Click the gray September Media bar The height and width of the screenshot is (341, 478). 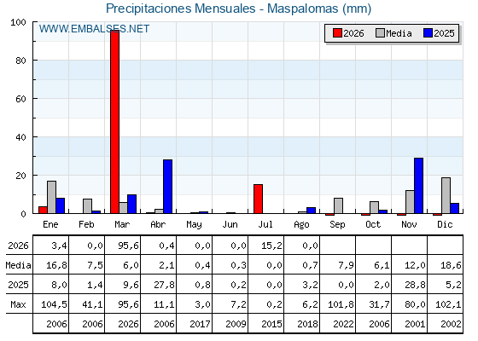click(338, 205)
